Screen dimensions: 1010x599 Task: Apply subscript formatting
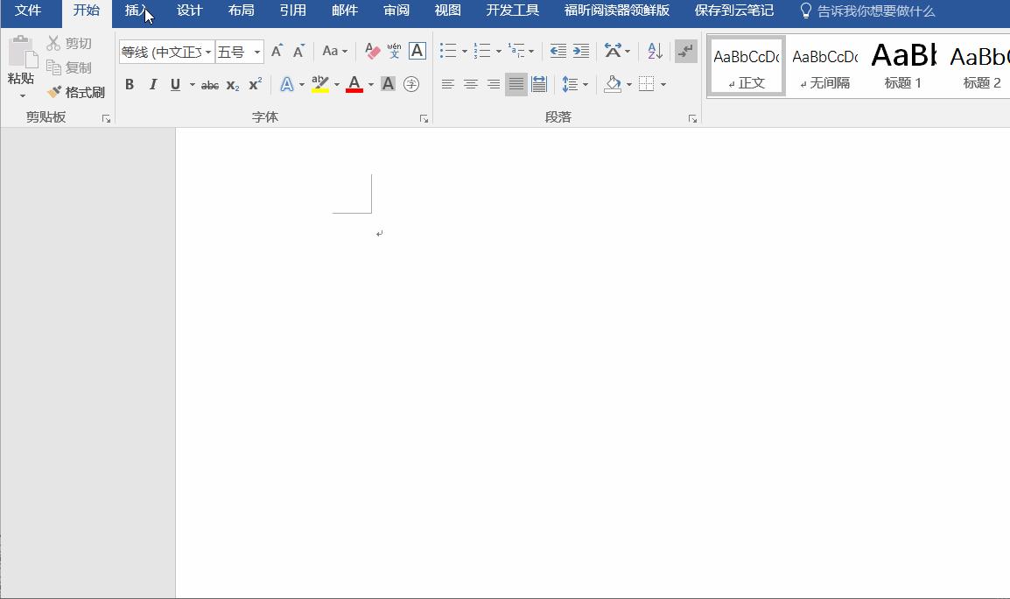coord(231,85)
